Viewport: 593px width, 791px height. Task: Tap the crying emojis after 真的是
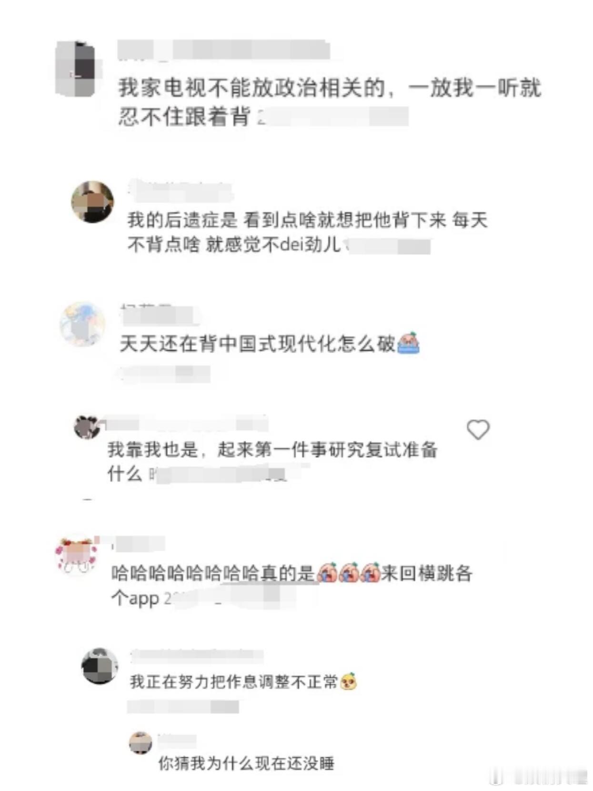[x=348, y=572]
